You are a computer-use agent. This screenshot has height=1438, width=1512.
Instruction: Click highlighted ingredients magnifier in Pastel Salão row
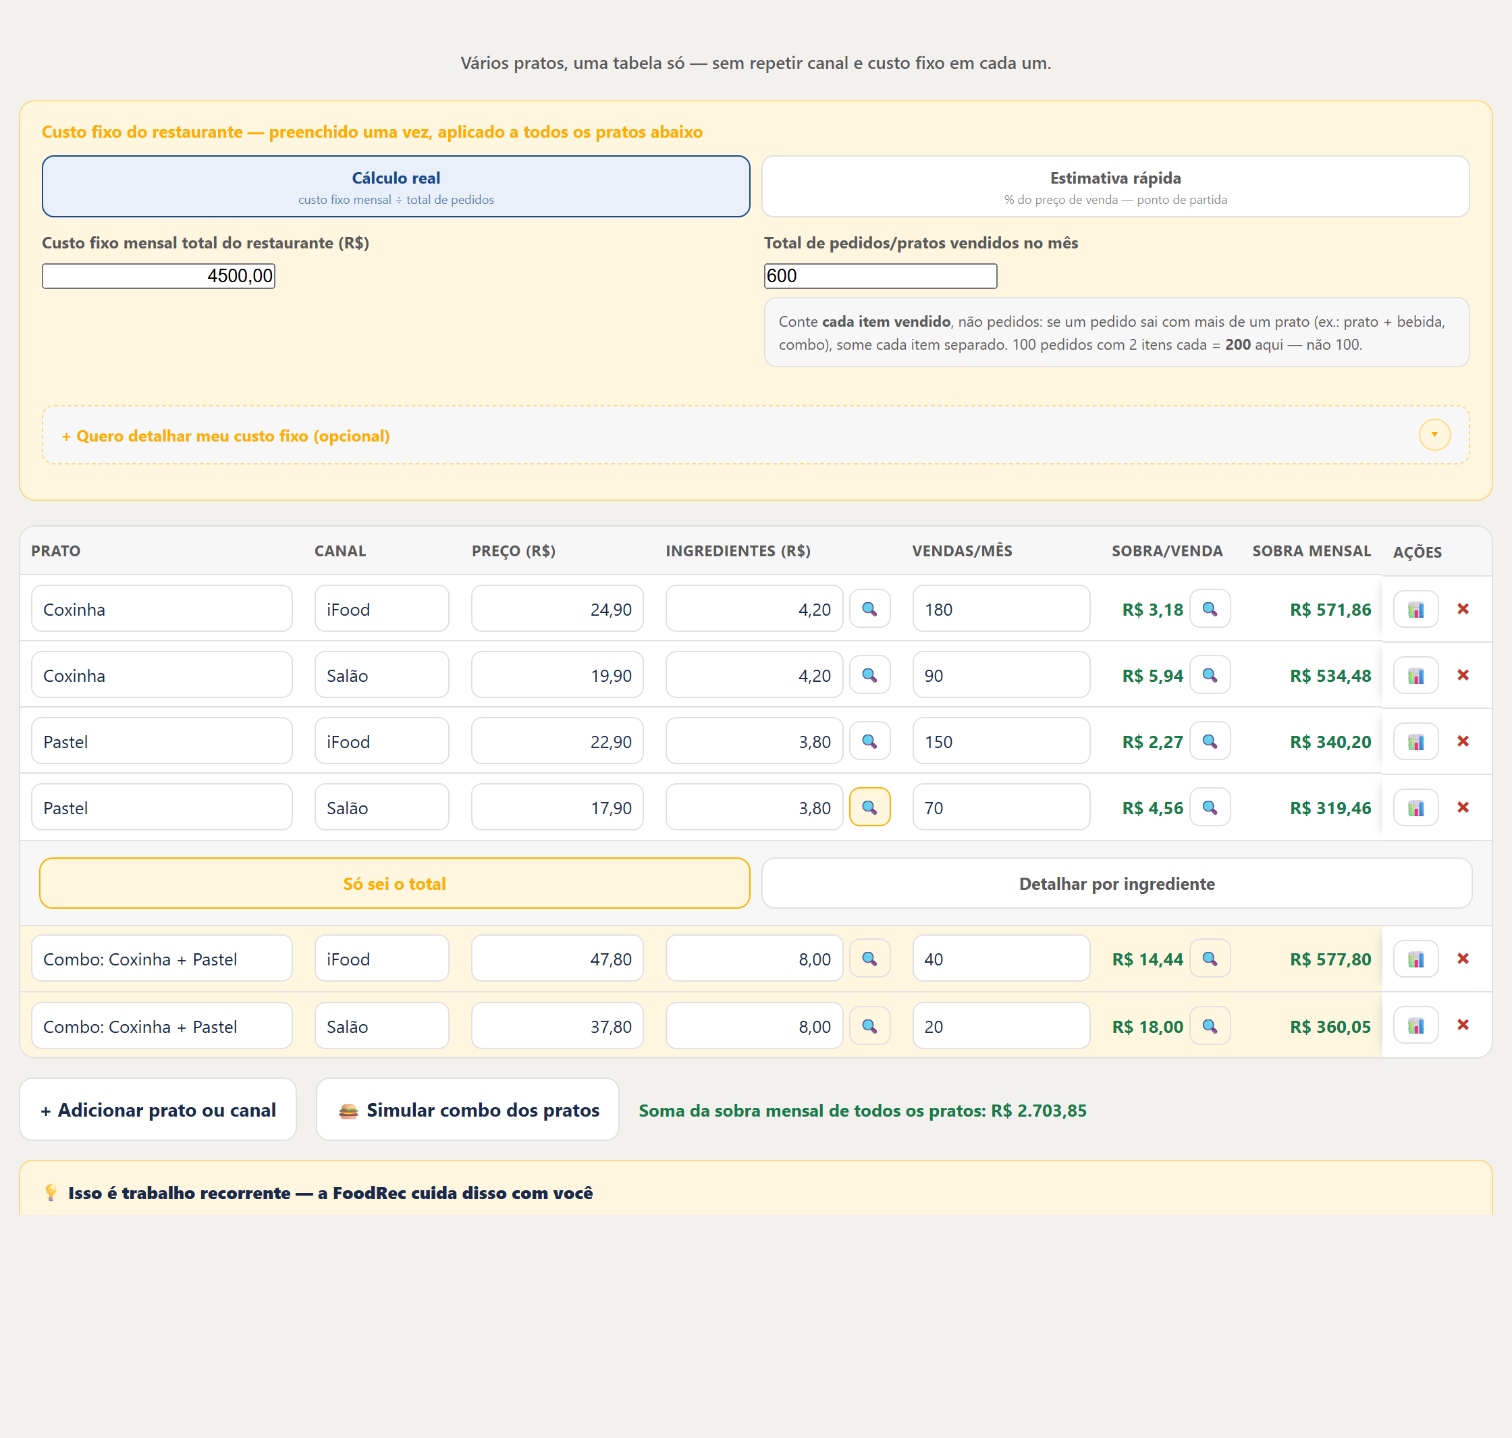(x=870, y=807)
